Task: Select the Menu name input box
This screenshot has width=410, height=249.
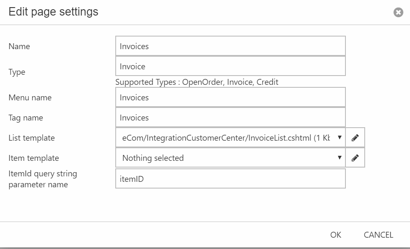Action: point(230,97)
